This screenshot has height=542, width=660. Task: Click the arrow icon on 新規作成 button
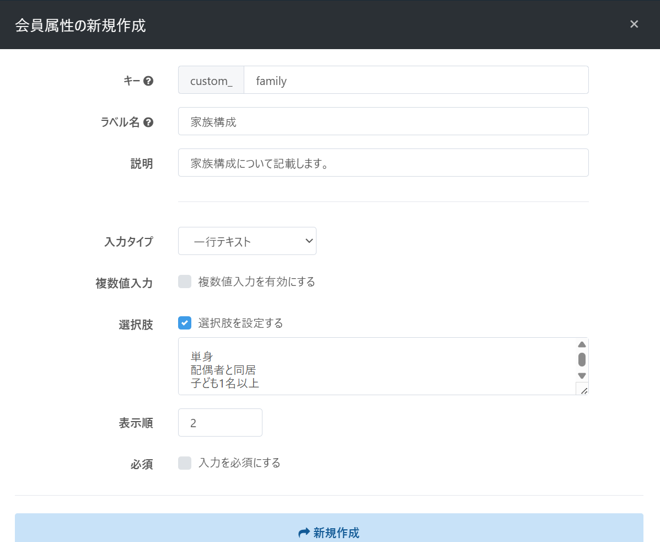304,533
